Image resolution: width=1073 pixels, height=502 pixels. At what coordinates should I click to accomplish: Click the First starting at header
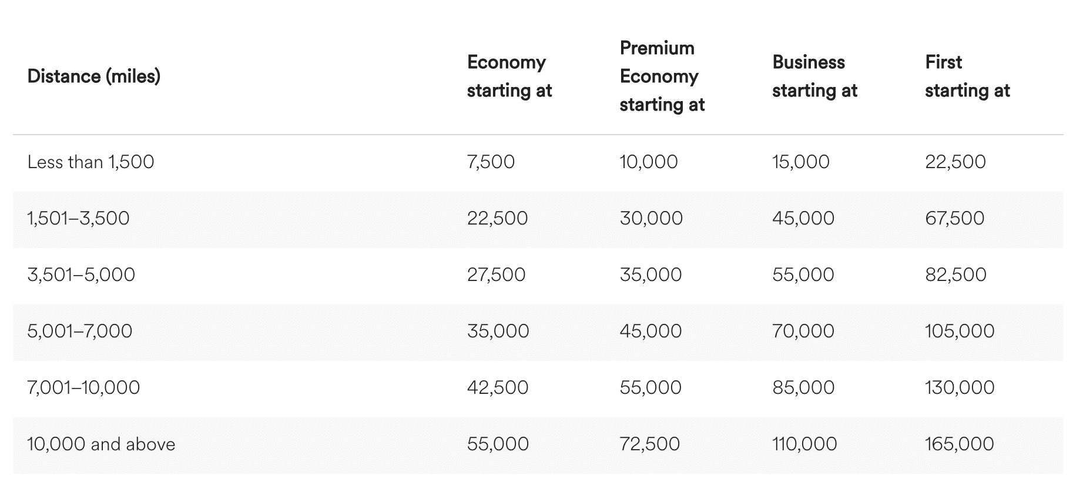[x=967, y=76]
